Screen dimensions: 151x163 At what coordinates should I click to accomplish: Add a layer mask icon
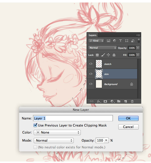tap(105, 101)
